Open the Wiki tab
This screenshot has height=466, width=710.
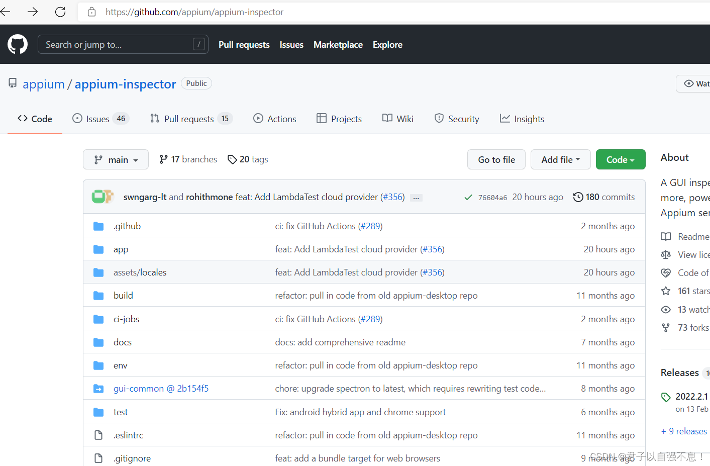398,119
